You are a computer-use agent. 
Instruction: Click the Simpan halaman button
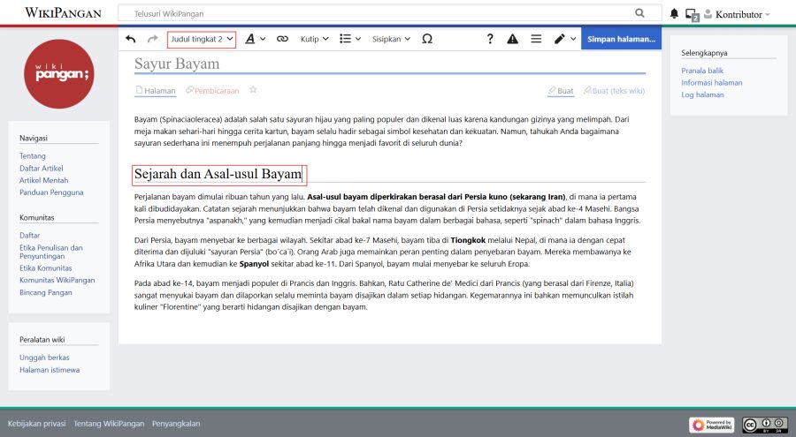pos(621,39)
